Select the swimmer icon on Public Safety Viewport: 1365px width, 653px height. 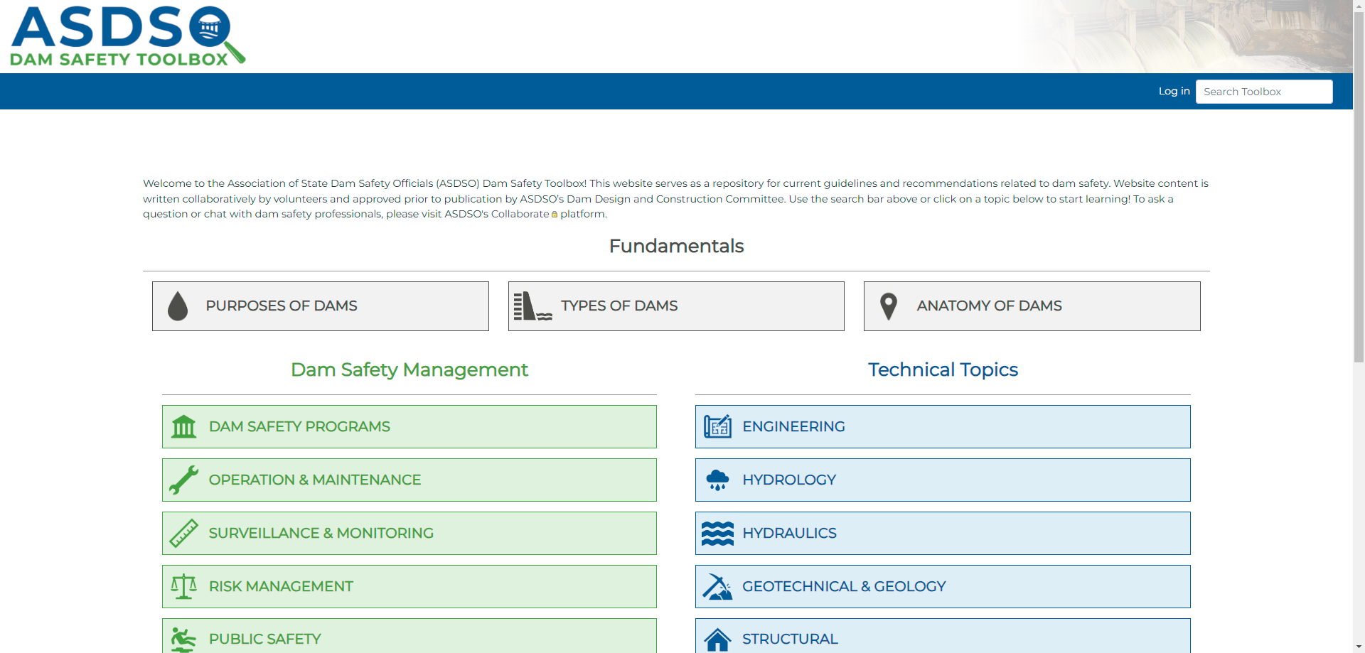[x=184, y=637]
